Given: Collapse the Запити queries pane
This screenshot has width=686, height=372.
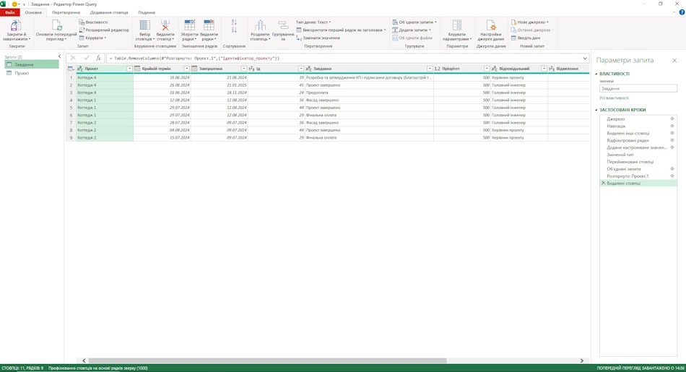Looking at the screenshot, I should [59, 56].
